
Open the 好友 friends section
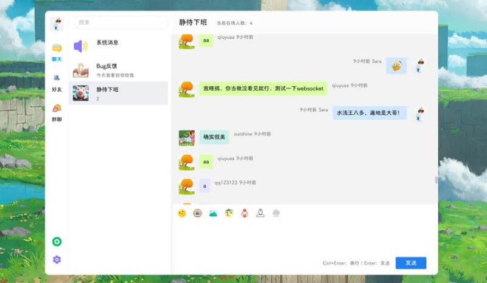click(x=57, y=83)
